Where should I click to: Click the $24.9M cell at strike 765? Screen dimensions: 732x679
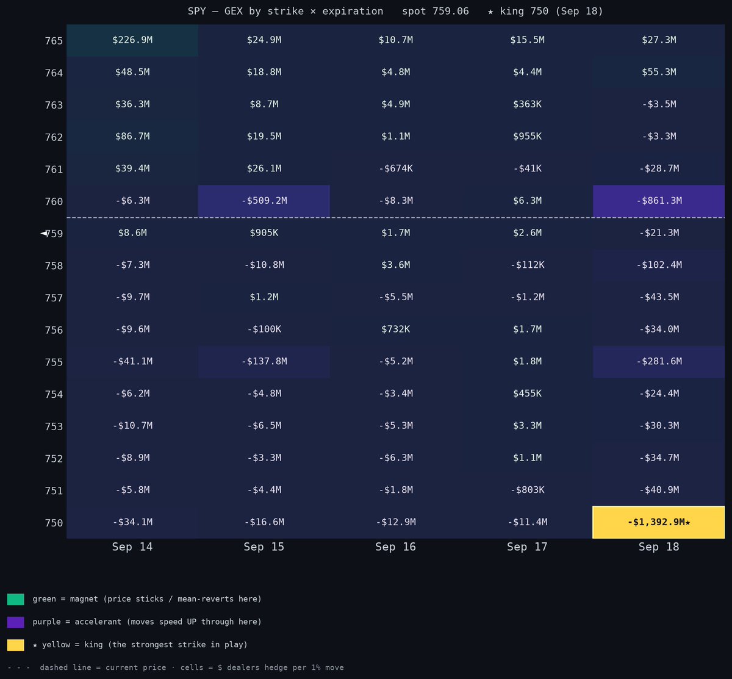264,40
